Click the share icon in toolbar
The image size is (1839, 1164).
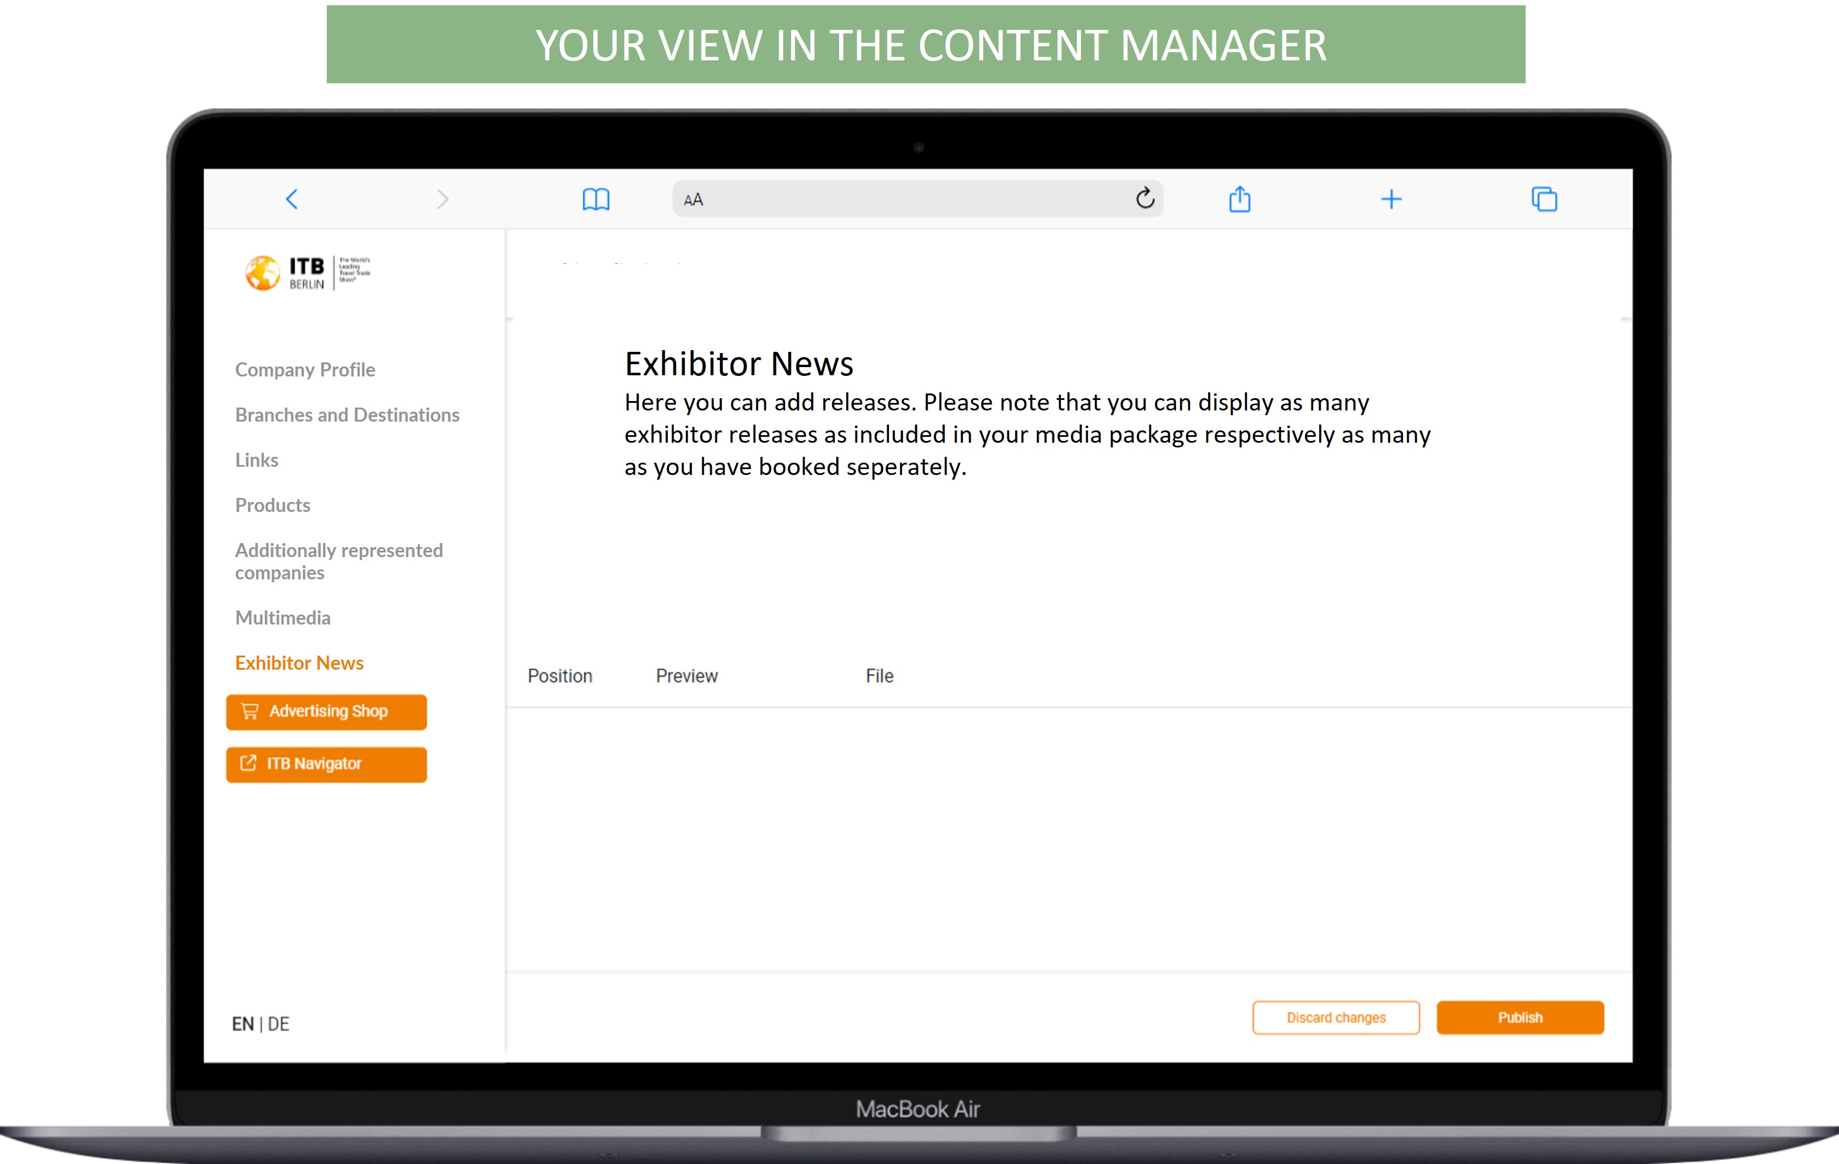tap(1239, 199)
